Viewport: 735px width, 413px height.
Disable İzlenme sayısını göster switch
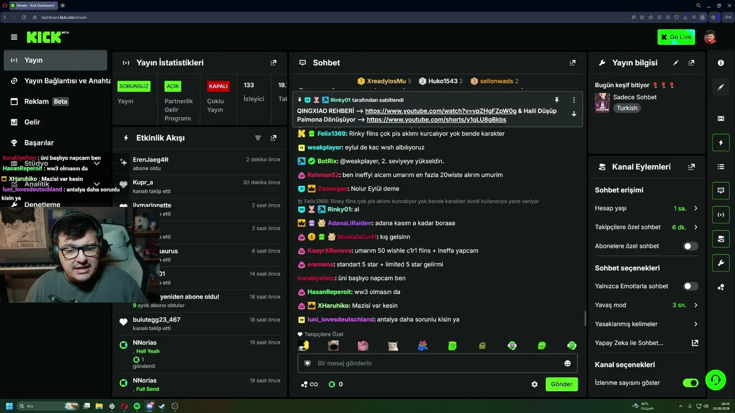pyautogui.click(x=690, y=383)
